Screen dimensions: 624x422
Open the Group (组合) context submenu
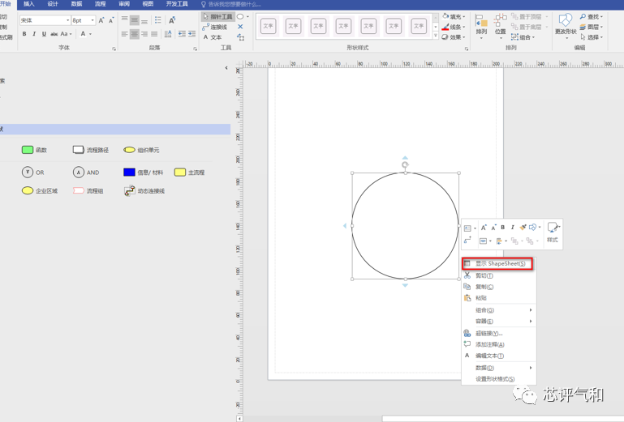point(497,310)
